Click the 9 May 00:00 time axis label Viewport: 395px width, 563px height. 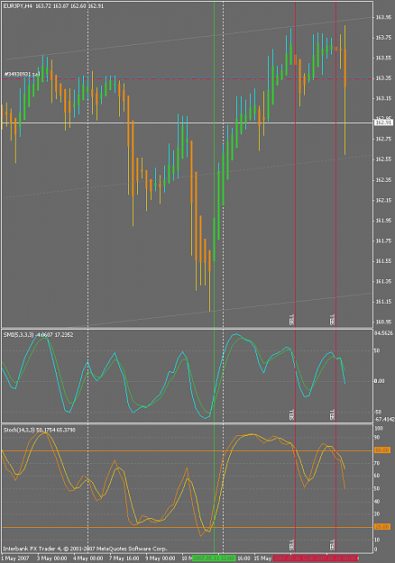(161, 558)
